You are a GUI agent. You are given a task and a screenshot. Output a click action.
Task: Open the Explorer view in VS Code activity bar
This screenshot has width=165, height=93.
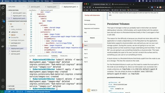3,7
